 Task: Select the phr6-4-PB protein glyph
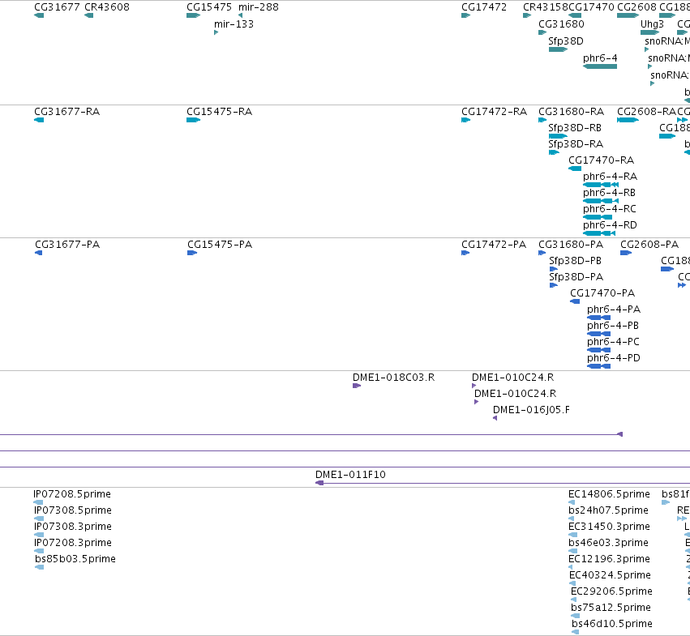[598, 334]
